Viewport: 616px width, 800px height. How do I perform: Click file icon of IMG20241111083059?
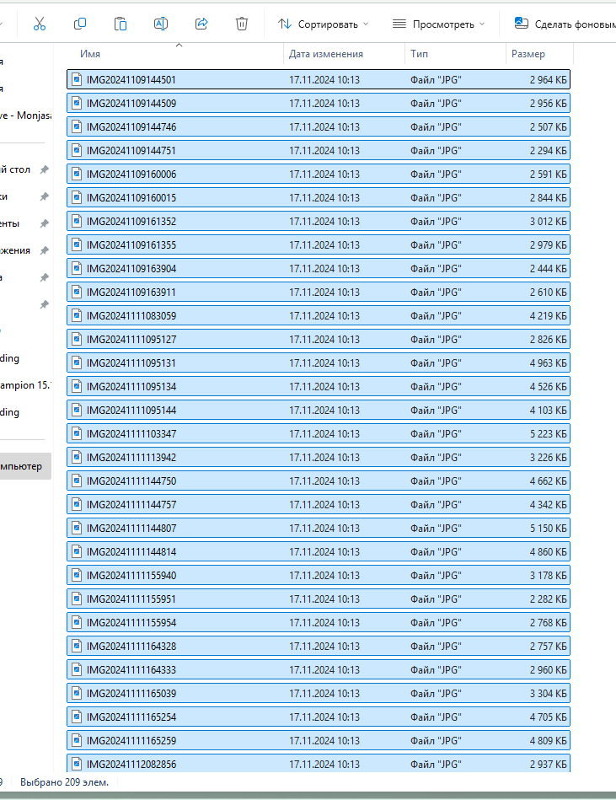click(x=77, y=315)
